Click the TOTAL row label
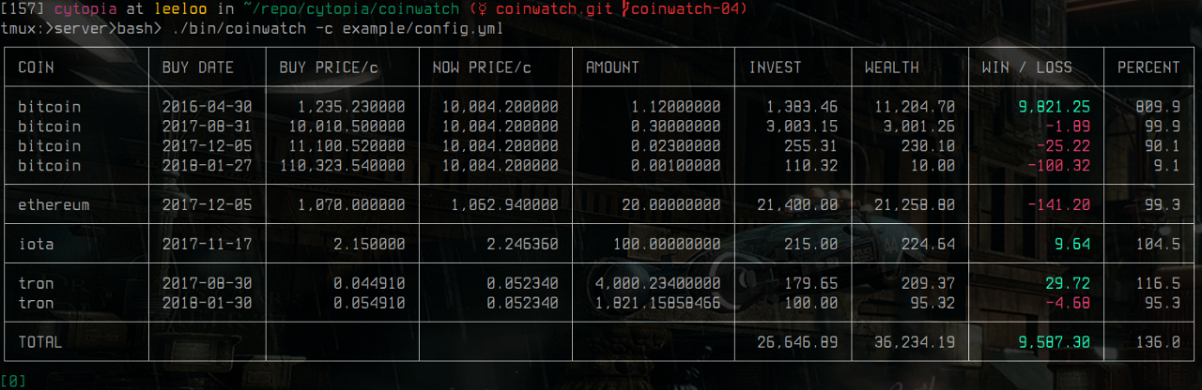This screenshot has height=390, width=1202. tap(40, 342)
